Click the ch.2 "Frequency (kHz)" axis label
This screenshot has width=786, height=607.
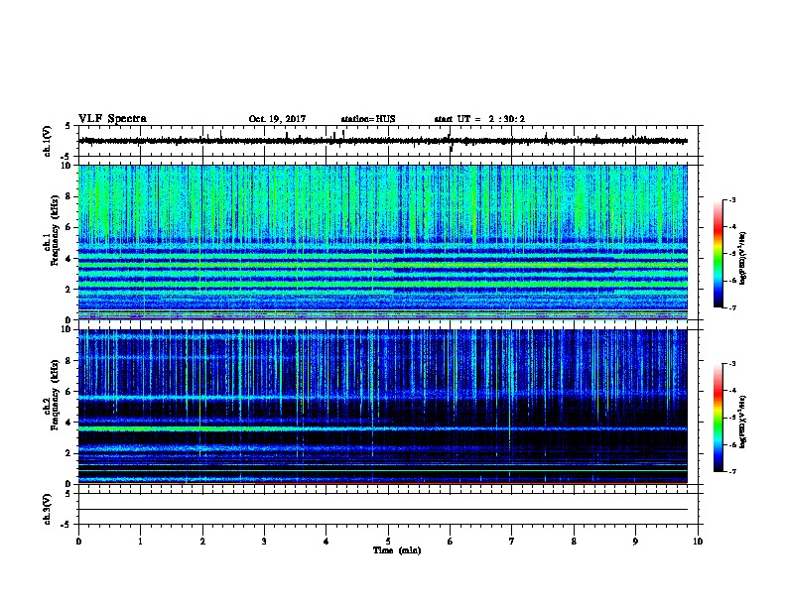point(55,394)
